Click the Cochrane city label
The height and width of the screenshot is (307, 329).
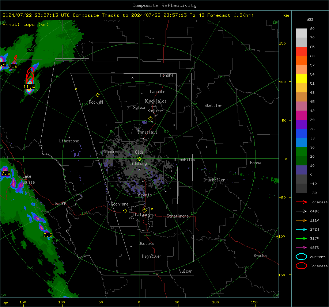pyautogui.click(x=120, y=204)
